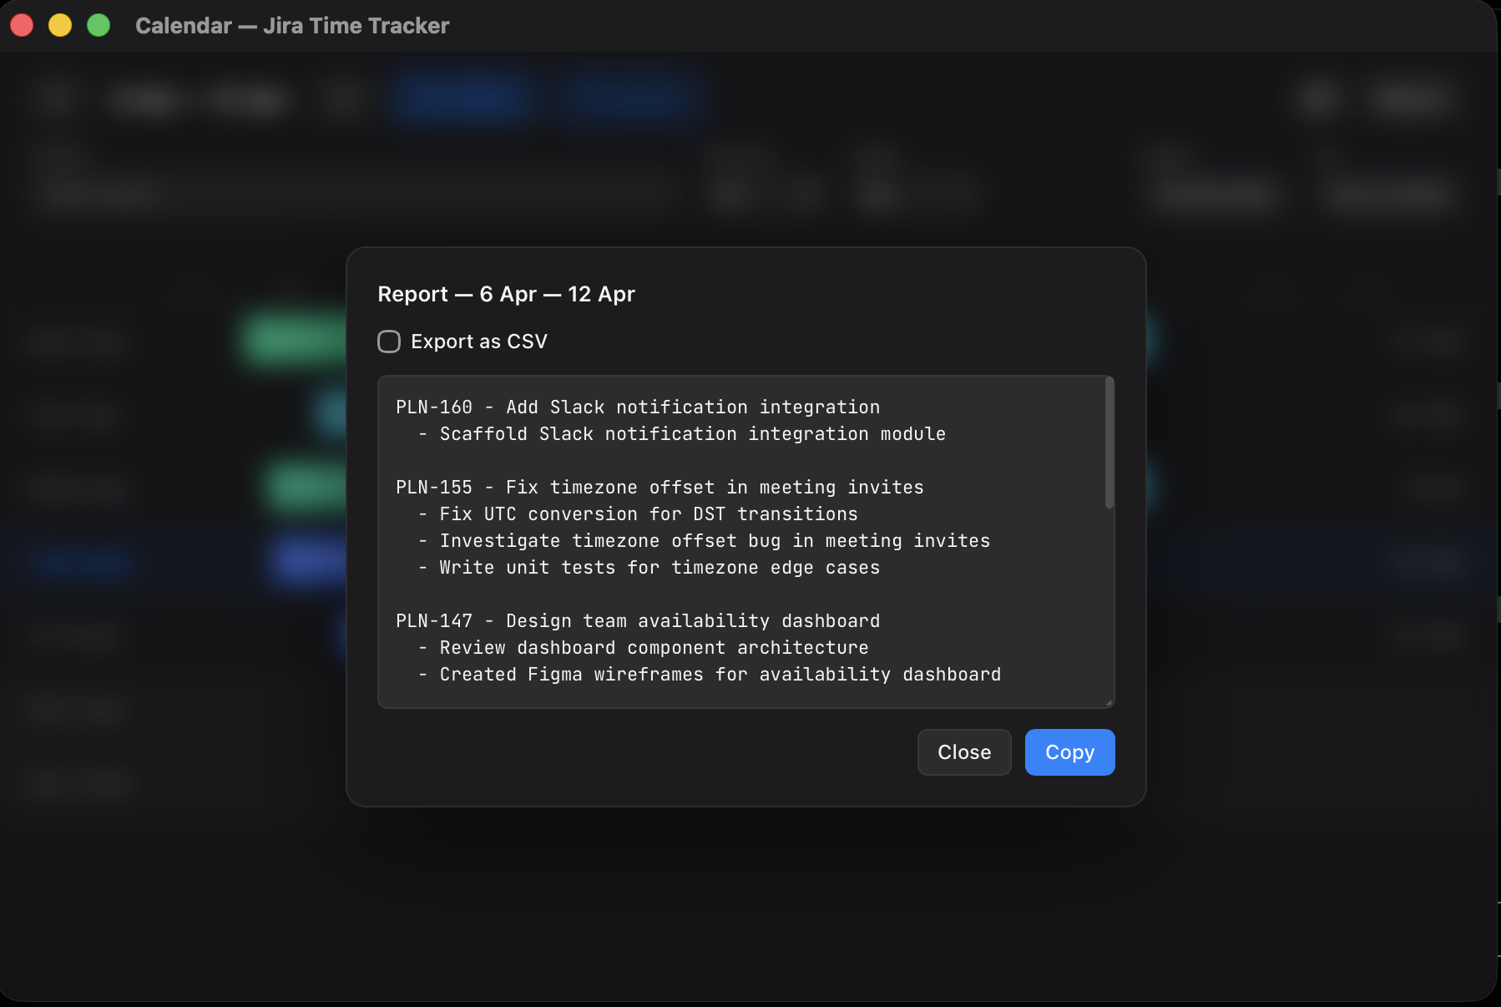This screenshot has width=1501, height=1007.
Task: Place cursor on Write unit tests line
Action: 660,568
